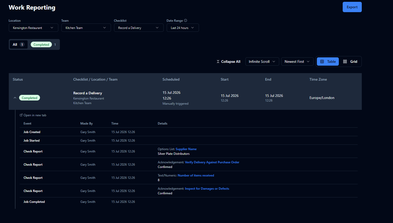Open Number of items received link
The height and width of the screenshot is (223, 393).
[196, 175]
